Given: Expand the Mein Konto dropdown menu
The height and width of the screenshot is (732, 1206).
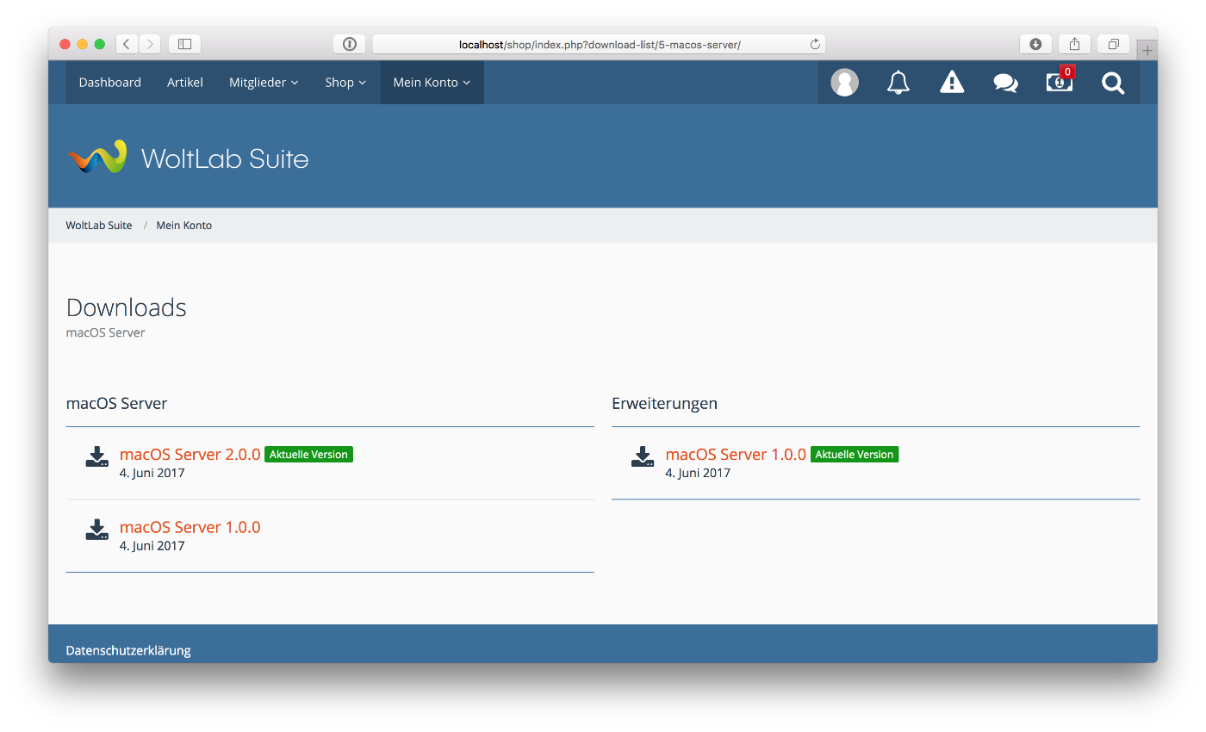Looking at the screenshot, I should click(x=432, y=83).
